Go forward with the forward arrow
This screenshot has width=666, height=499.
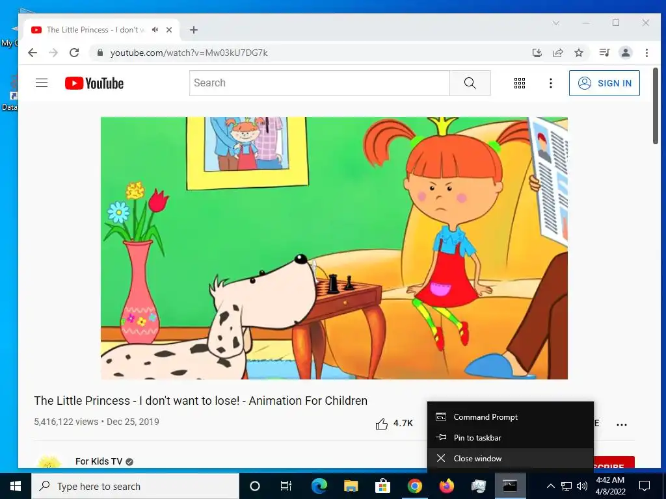coord(53,53)
